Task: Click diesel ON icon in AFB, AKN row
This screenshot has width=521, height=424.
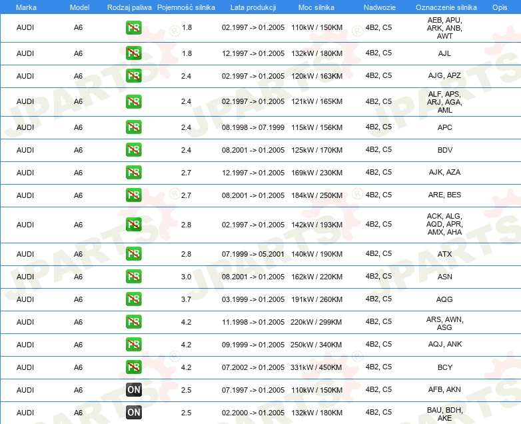Action: pyautogui.click(x=133, y=390)
